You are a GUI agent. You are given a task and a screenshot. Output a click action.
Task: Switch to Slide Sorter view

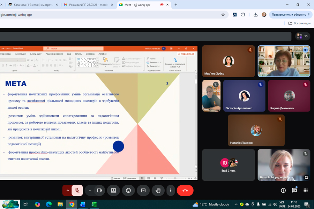pos(149,178)
